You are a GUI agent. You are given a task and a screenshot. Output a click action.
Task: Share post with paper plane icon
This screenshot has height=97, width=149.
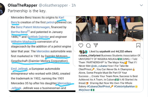tap(96, 45)
